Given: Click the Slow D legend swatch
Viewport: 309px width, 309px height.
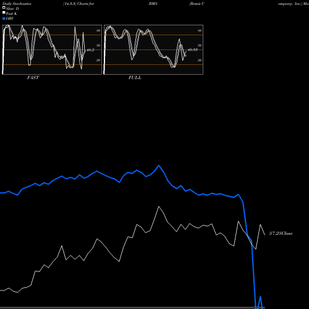Looking at the screenshot, I should 4,7.
